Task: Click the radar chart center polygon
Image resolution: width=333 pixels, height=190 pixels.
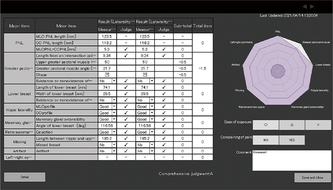Action: [x=278, y=71]
